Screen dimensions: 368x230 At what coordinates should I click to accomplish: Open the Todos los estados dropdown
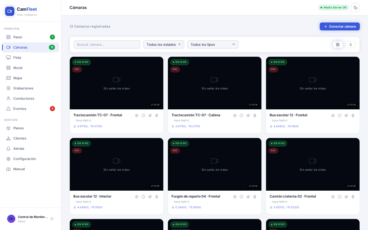coord(164,44)
